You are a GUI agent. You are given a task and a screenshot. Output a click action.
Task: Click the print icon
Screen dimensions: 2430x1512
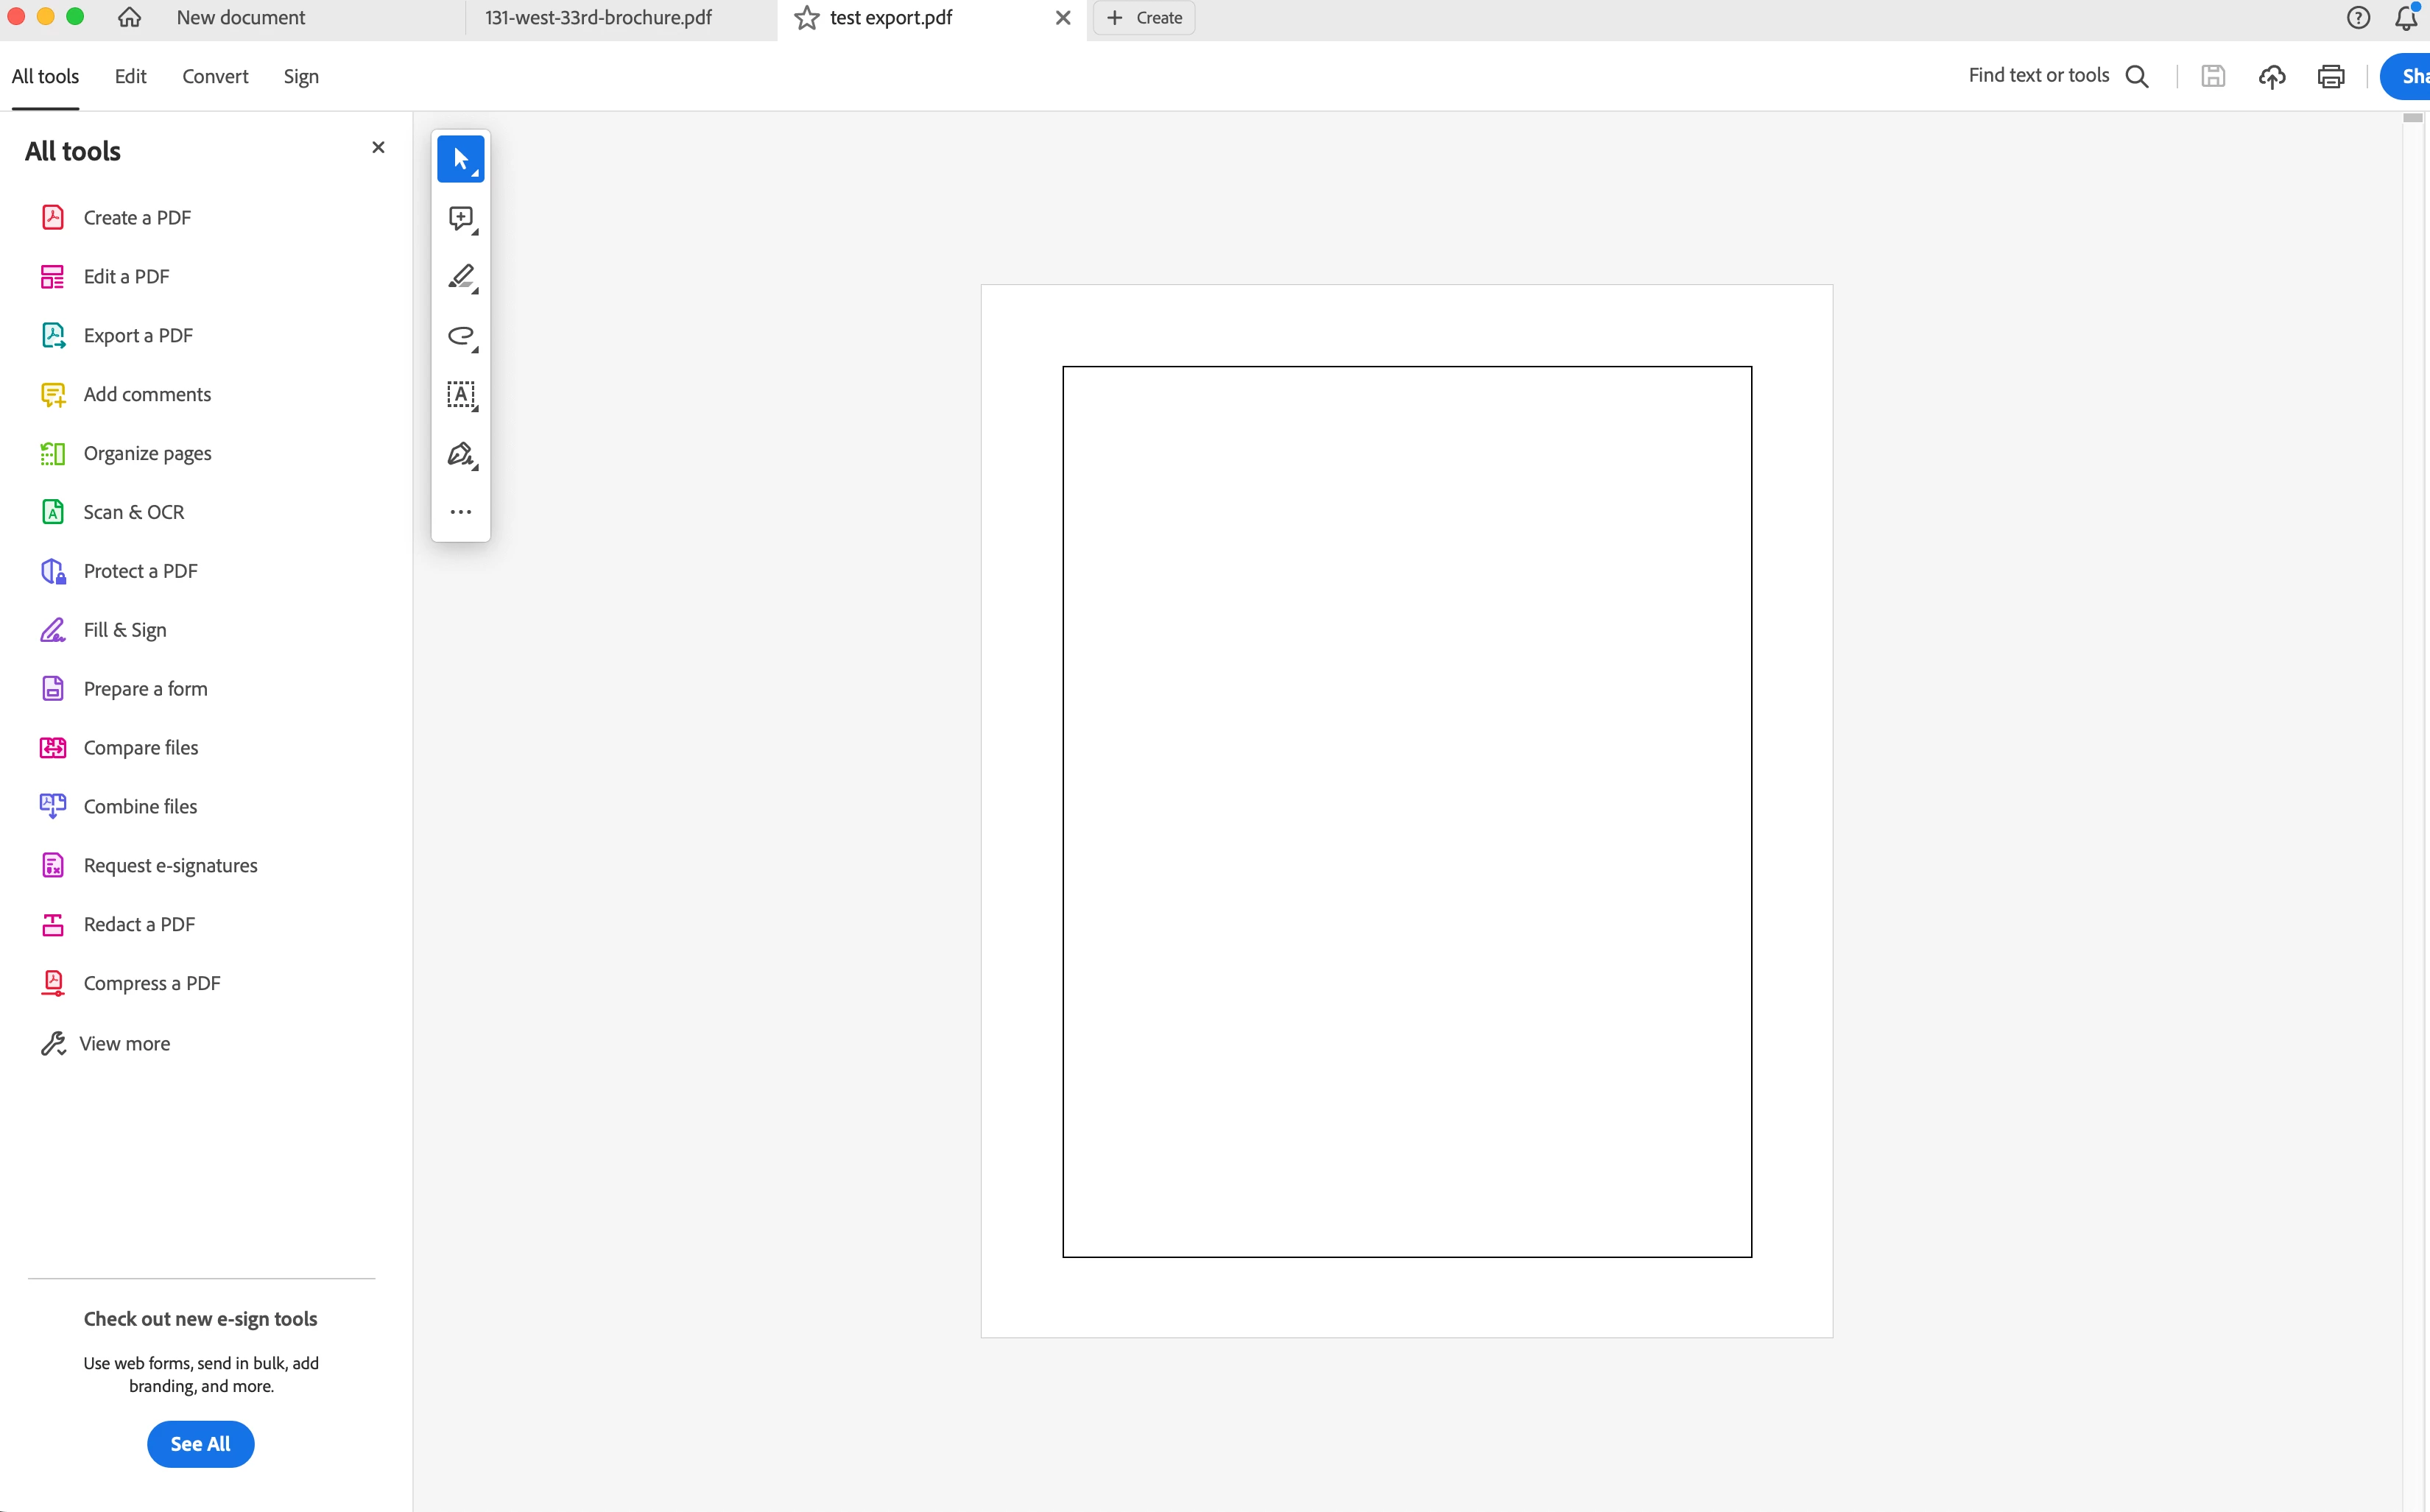[x=2330, y=76]
